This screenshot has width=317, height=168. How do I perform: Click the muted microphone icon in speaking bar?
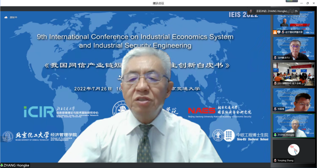pos(251,11)
